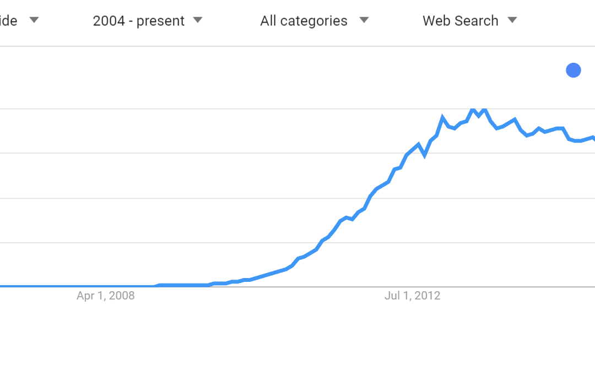The image size is (595, 365).
Task: Click the Jul 1, 2012 axis label
Action: 413,296
